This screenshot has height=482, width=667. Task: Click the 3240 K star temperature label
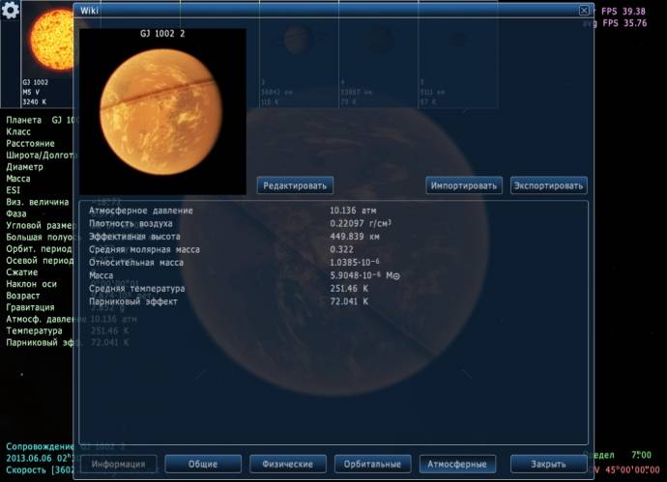coord(34,102)
